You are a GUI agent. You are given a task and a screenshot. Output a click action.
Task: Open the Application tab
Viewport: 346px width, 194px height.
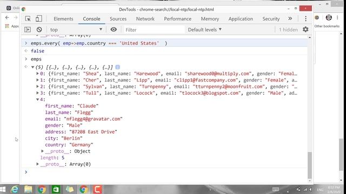241,19
